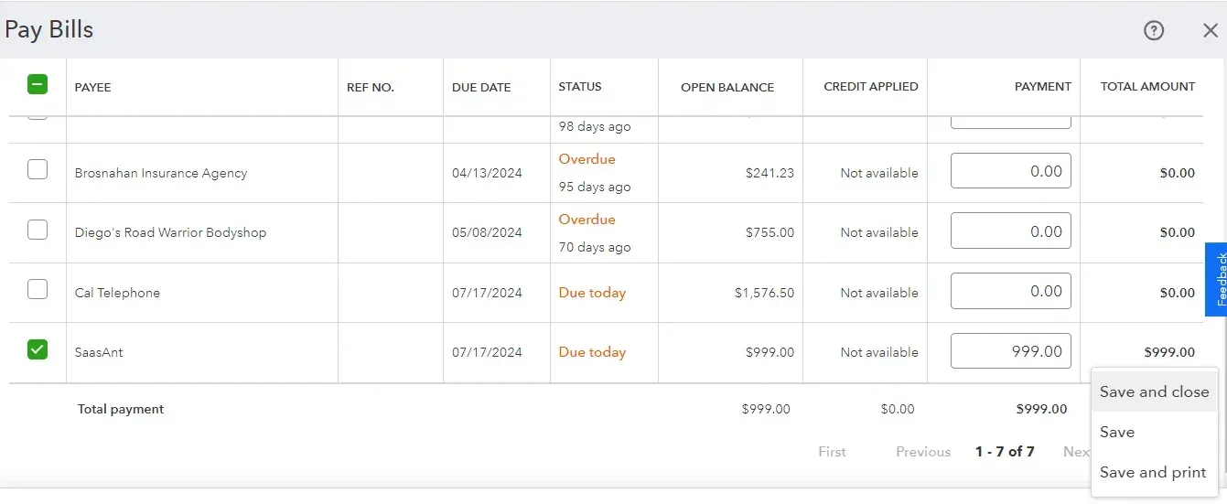Click the SaasAnt total amount $999.00
The image size is (1227, 504).
point(1169,352)
